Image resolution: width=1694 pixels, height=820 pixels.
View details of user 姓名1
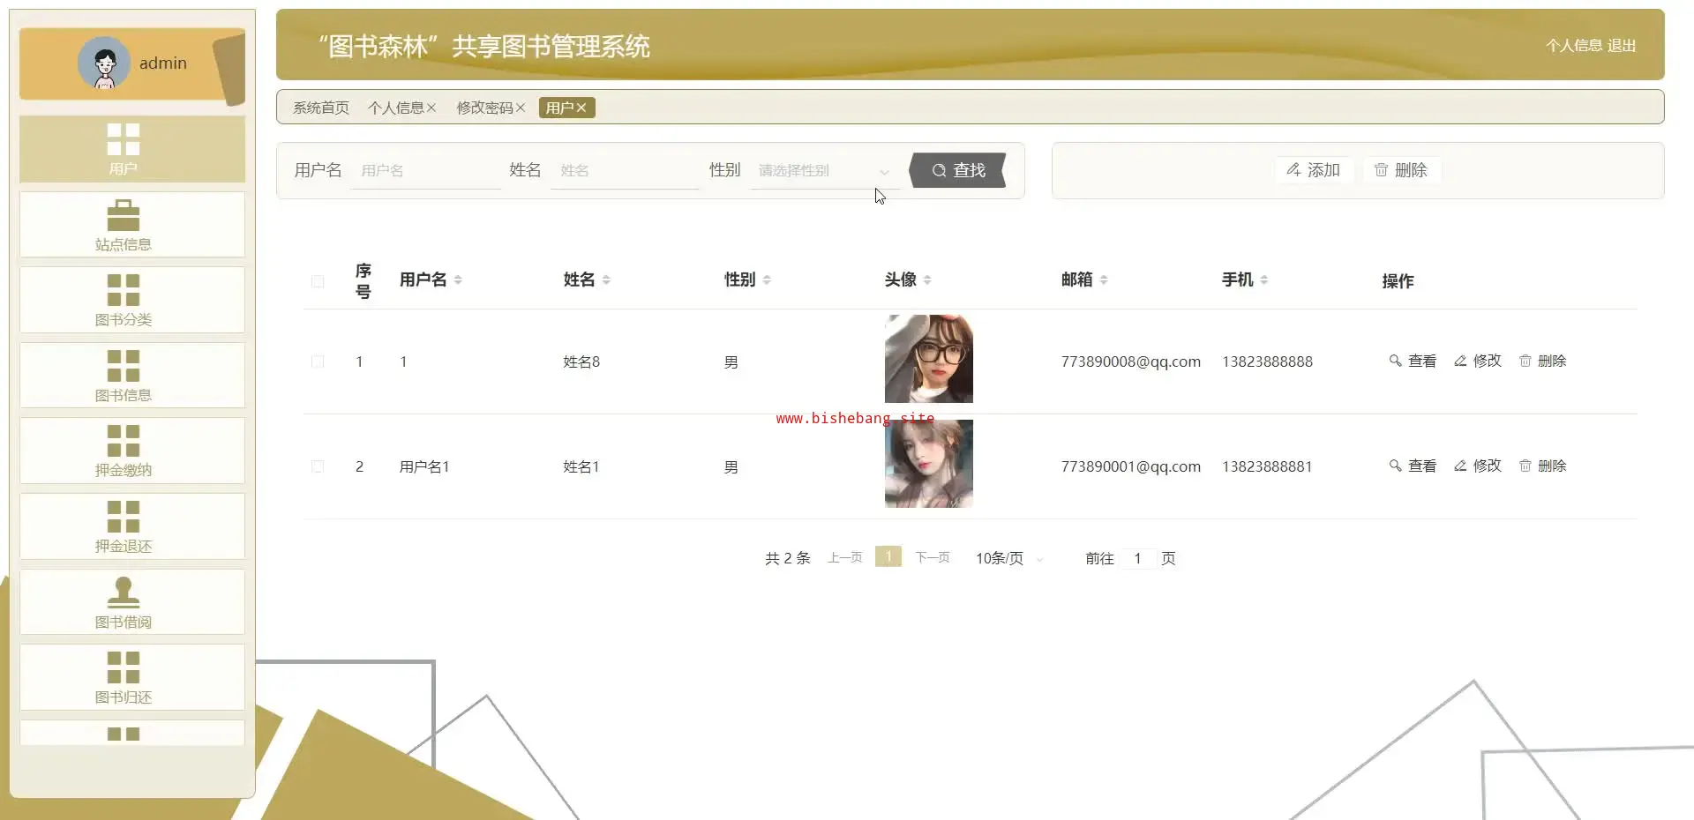click(x=1413, y=466)
